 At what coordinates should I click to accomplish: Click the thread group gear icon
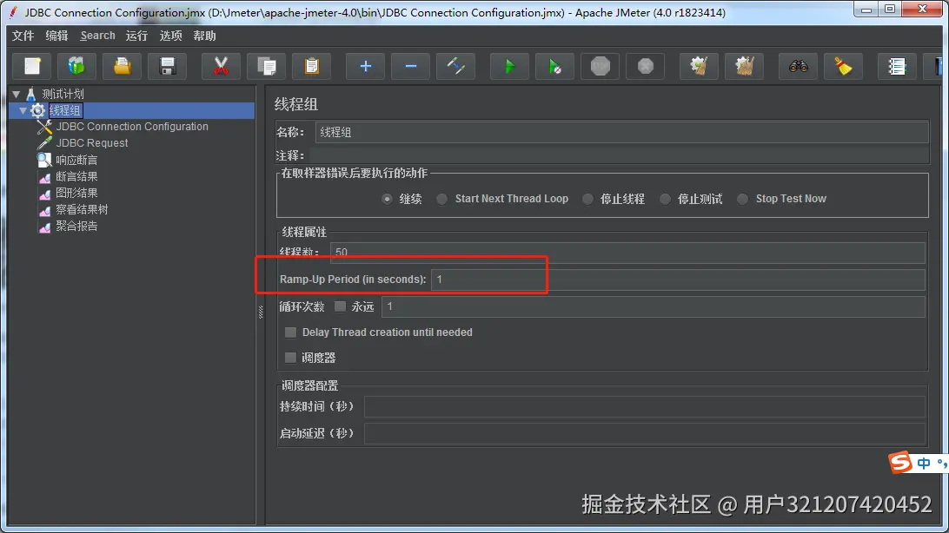(x=38, y=110)
